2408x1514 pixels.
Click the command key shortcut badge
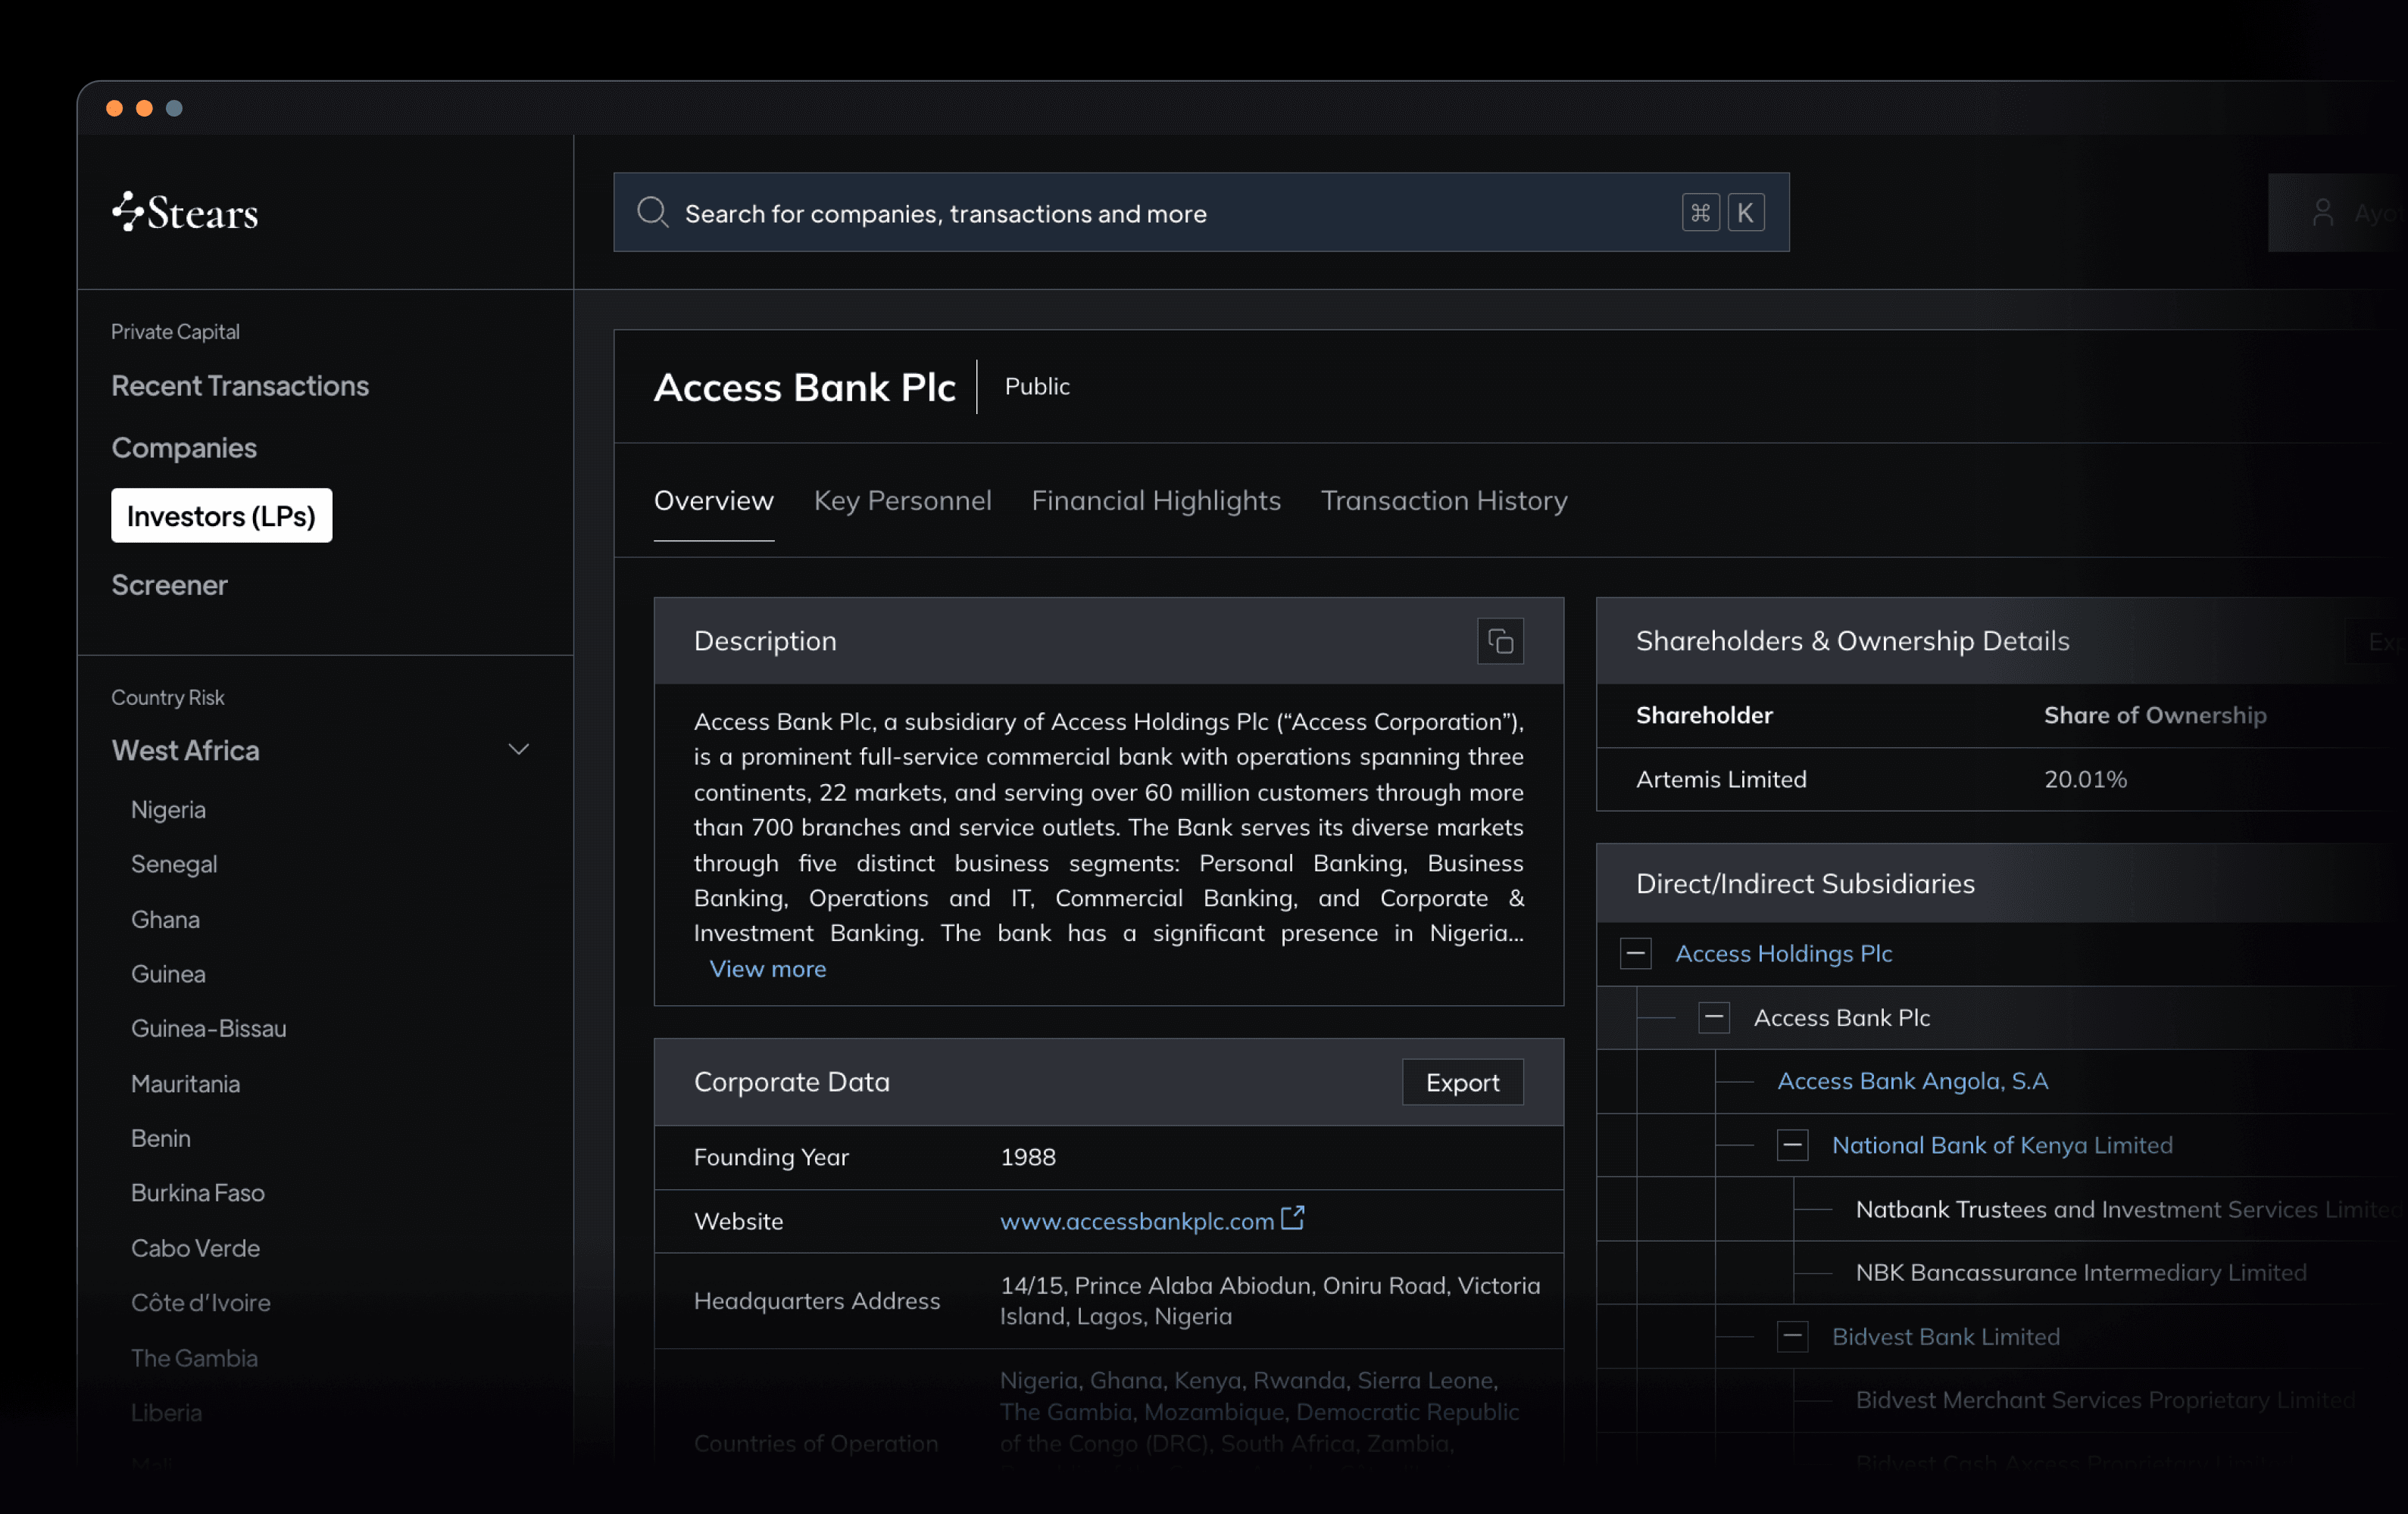[x=1700, y=212]
